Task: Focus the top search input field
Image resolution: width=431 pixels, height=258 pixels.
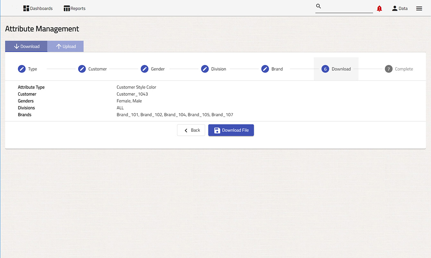Action: (347, 8)
